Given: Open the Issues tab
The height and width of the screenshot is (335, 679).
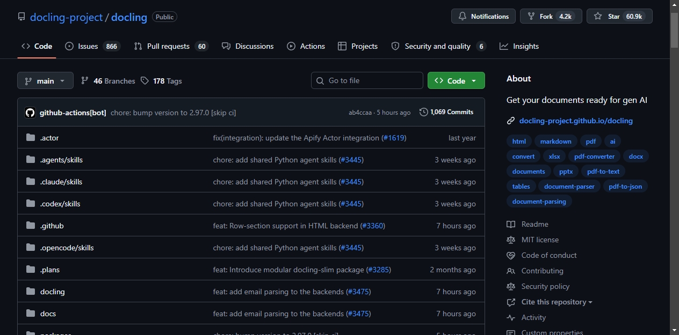Looking at the screenshot, I should click(92, 46).
